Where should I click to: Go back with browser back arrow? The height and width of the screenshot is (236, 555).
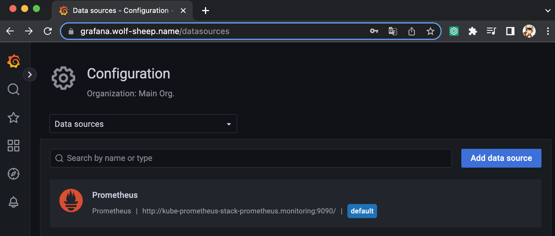coord(10,31)
